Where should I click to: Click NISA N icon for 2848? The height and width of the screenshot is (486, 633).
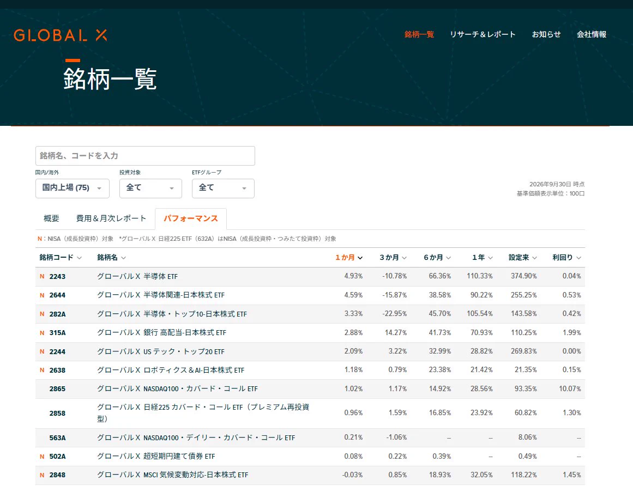pos(42,475)
